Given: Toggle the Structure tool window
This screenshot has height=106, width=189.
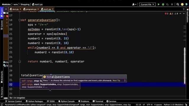Looking at the screenshot, I should click(x=2, y=92).
